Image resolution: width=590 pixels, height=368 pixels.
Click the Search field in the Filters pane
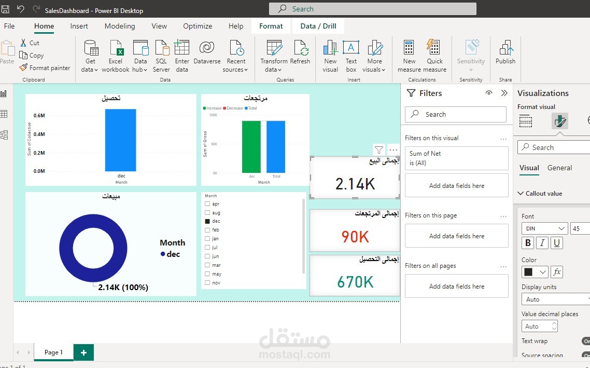click(456, 114)
